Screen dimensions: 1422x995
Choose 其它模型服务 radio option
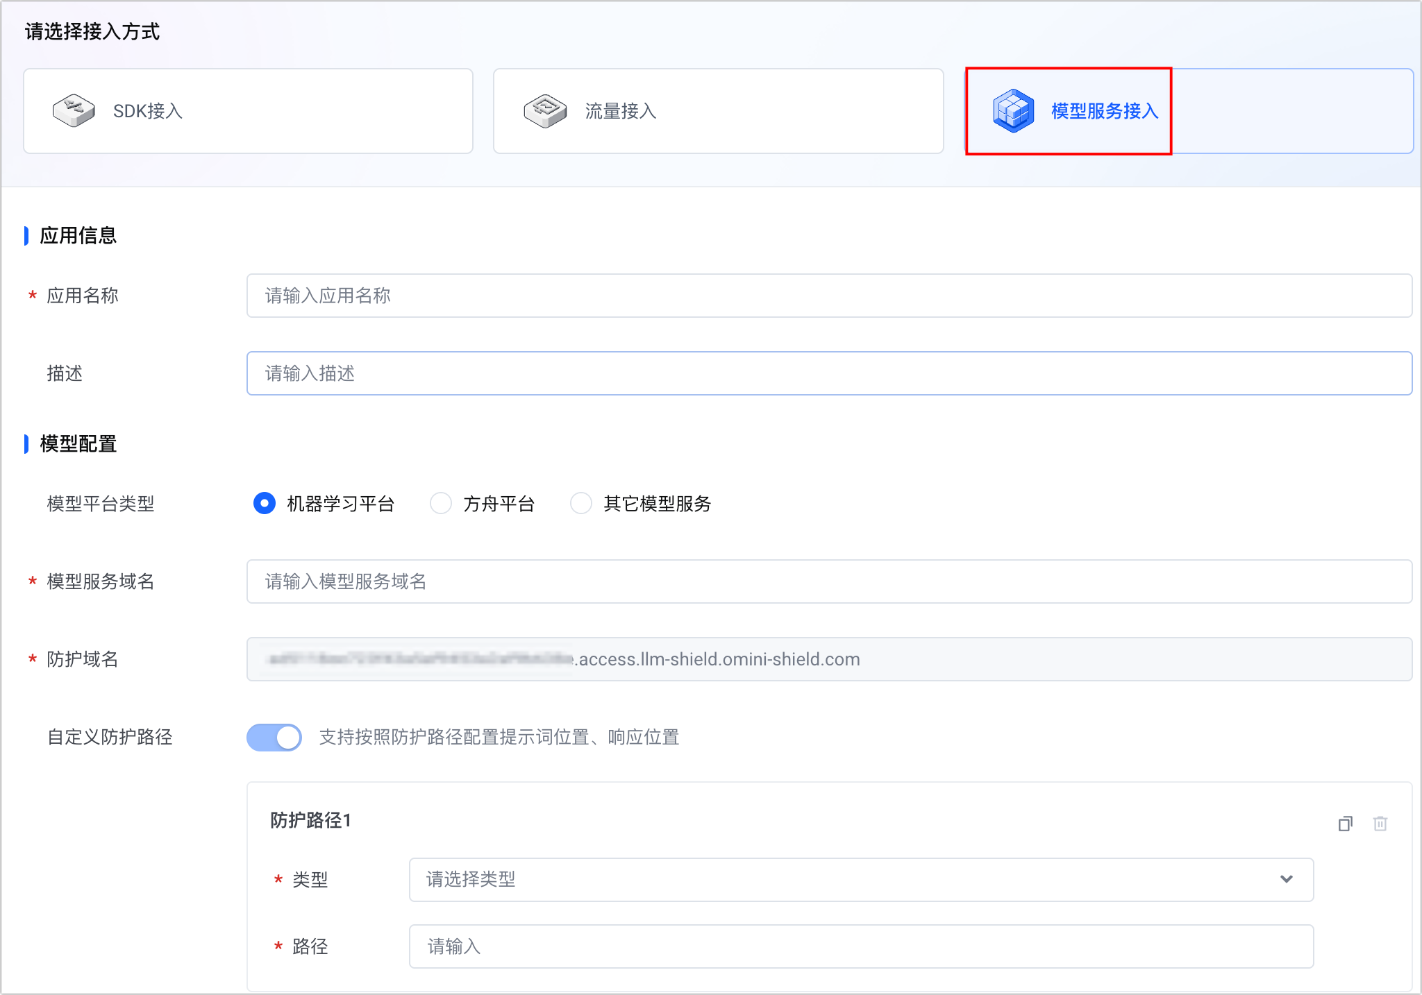click(x=581, y=503)
